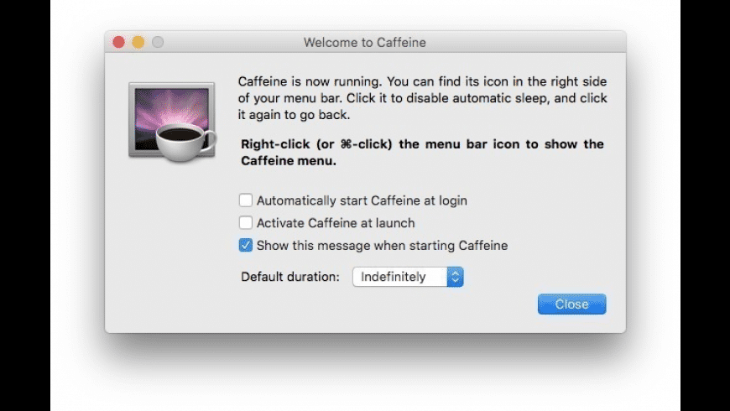This screenshot has width=730, height=411.
Task: Click the bold 'Right-click (or ⌘-click)' instruction text
Action: point(422,152)
